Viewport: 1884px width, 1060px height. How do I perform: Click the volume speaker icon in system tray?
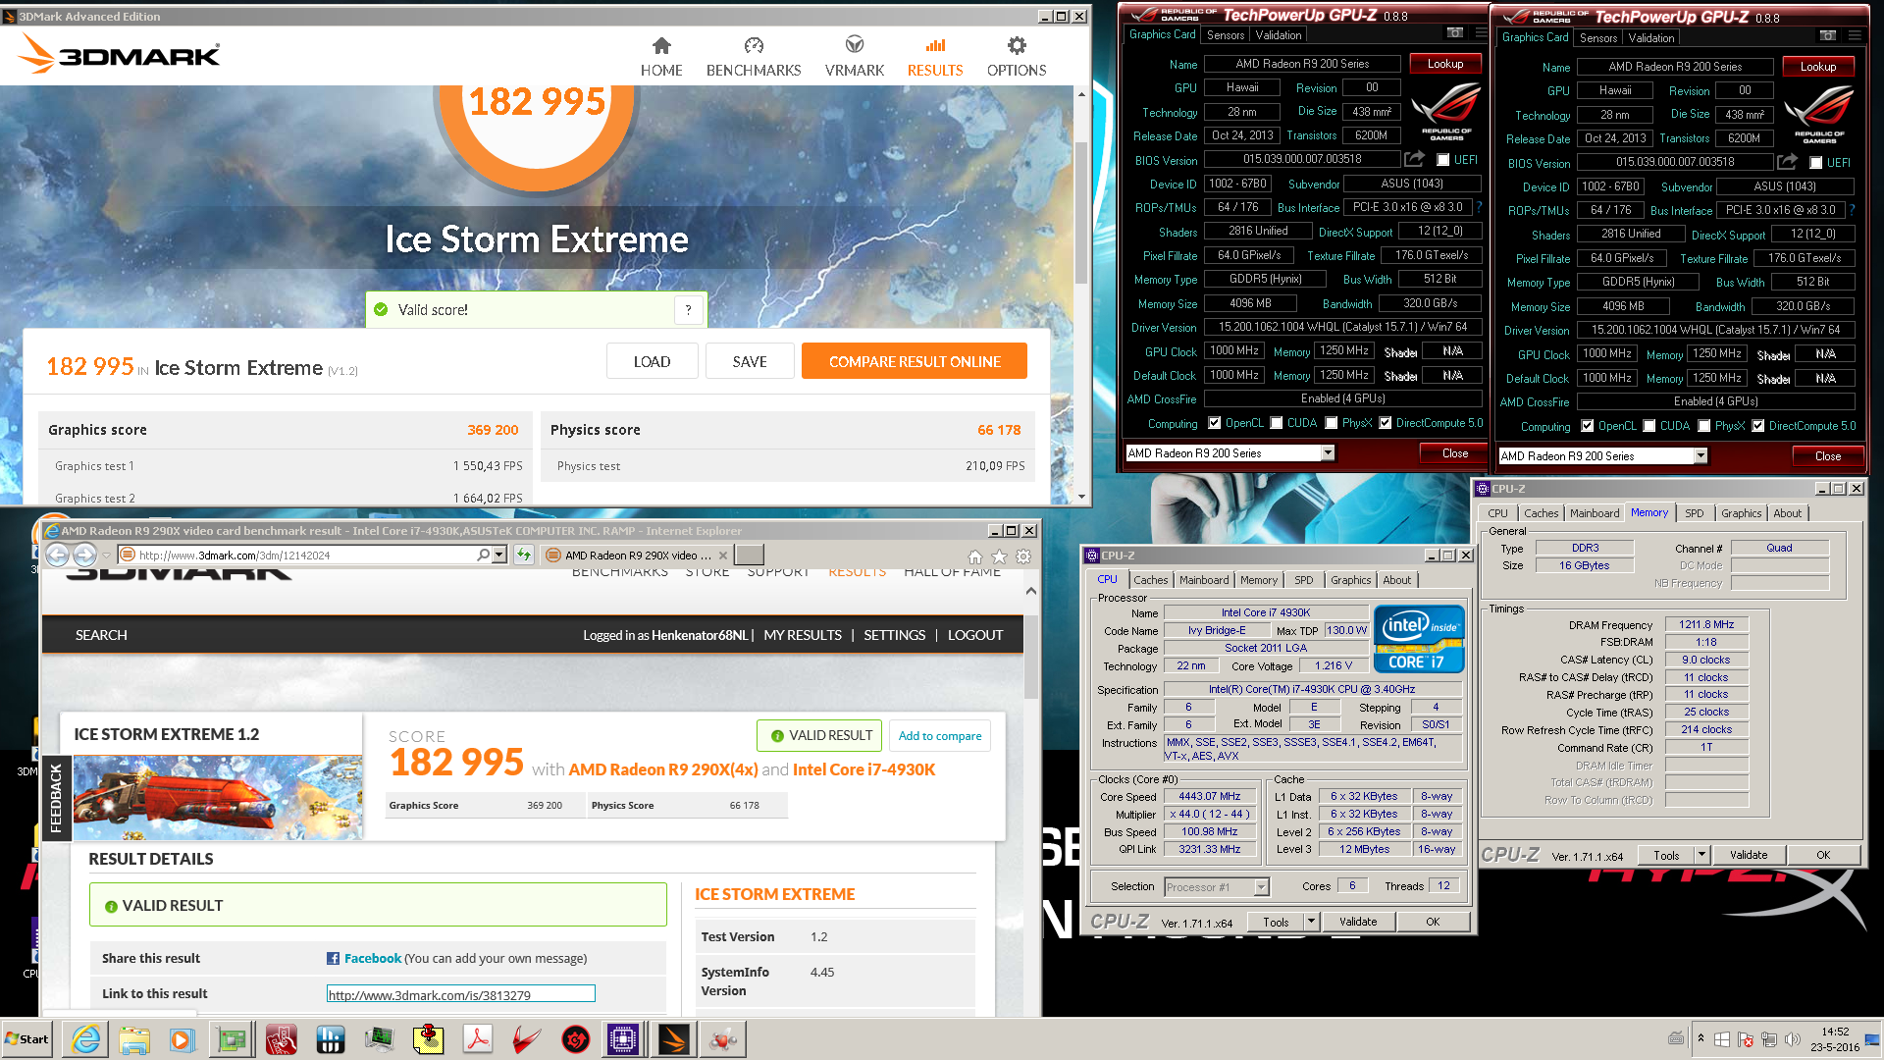tap(1793, 1039)
